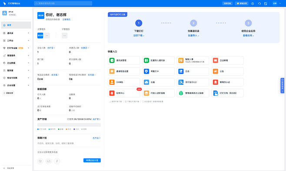Image resolution: width=286 pixels, height=171 pixels.
Task: Click the star reward button in header
Action: pos(242,3)
